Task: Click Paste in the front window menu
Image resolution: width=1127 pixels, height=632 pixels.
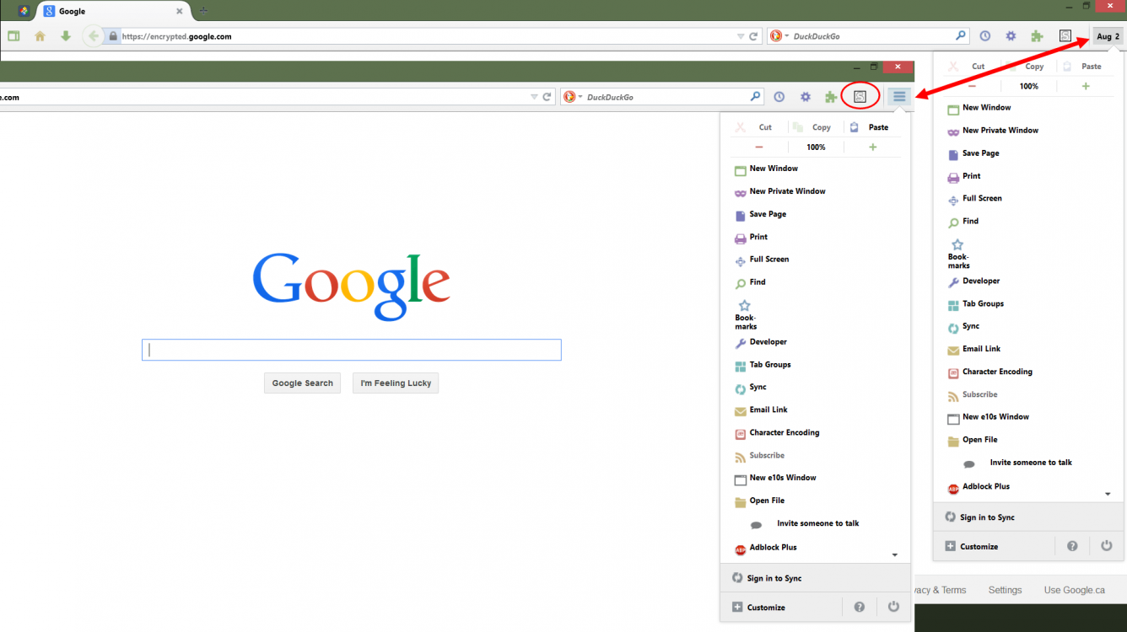Action: click(871, 127)
